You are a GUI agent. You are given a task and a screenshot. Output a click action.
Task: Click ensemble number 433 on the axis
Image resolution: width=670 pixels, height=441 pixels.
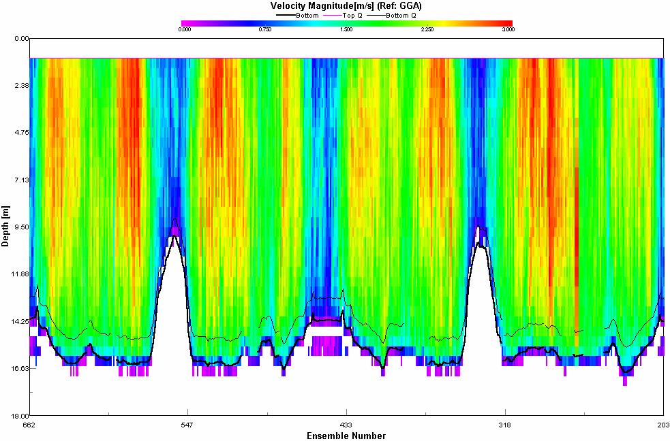click(x=346, y=425)
